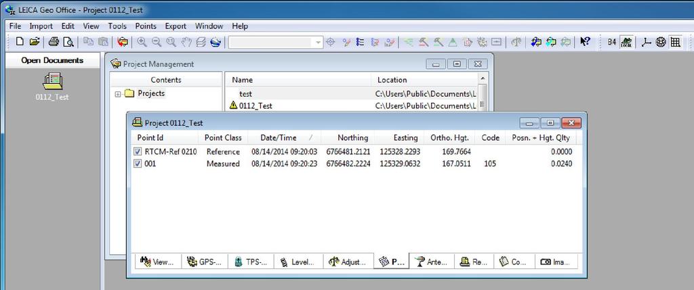This screenshot has width=694, height=290.
Task: Sort by Point Class column header
Action: point(223,138)
